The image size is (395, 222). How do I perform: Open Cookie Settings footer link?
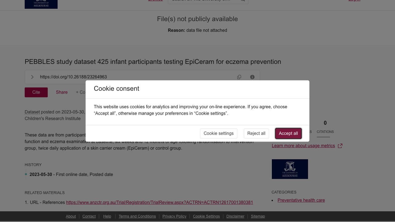(206, 216)
